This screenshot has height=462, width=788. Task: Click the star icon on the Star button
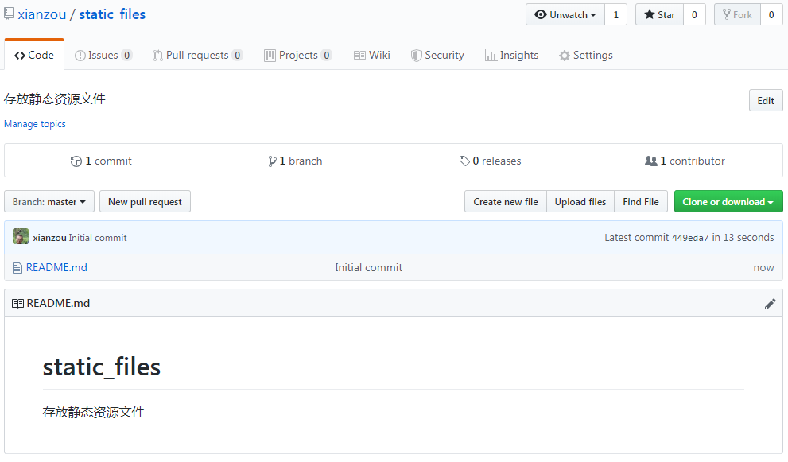(650, 14)
